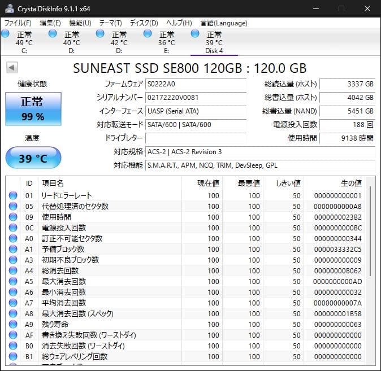The image size is (381, 371).
Task: Click status orb for attribute 01 リードエラーレート
Action: point(13,196)
